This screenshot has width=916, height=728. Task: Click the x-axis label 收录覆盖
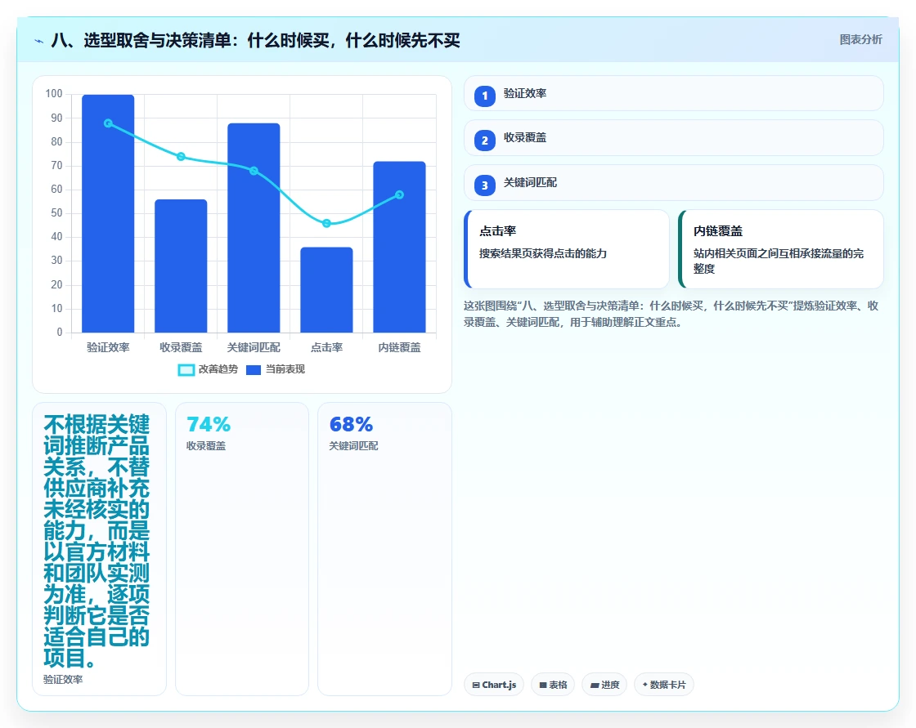tap(181, 347)
